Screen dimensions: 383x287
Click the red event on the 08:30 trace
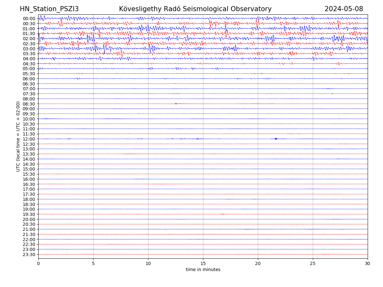point(176,104)
